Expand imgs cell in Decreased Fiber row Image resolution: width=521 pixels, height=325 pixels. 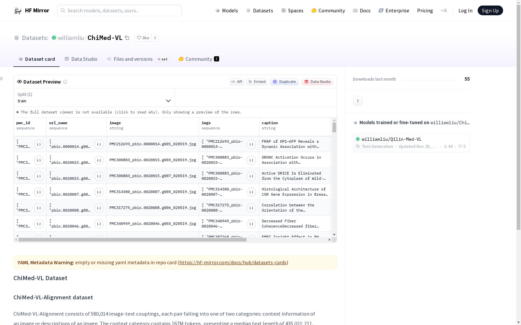coord(251,224)
